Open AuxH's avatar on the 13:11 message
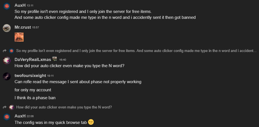The image size is (259, 127). point(7,6)
